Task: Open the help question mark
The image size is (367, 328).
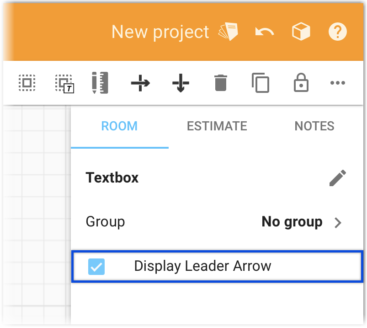Action: click(x=337, y=32)
